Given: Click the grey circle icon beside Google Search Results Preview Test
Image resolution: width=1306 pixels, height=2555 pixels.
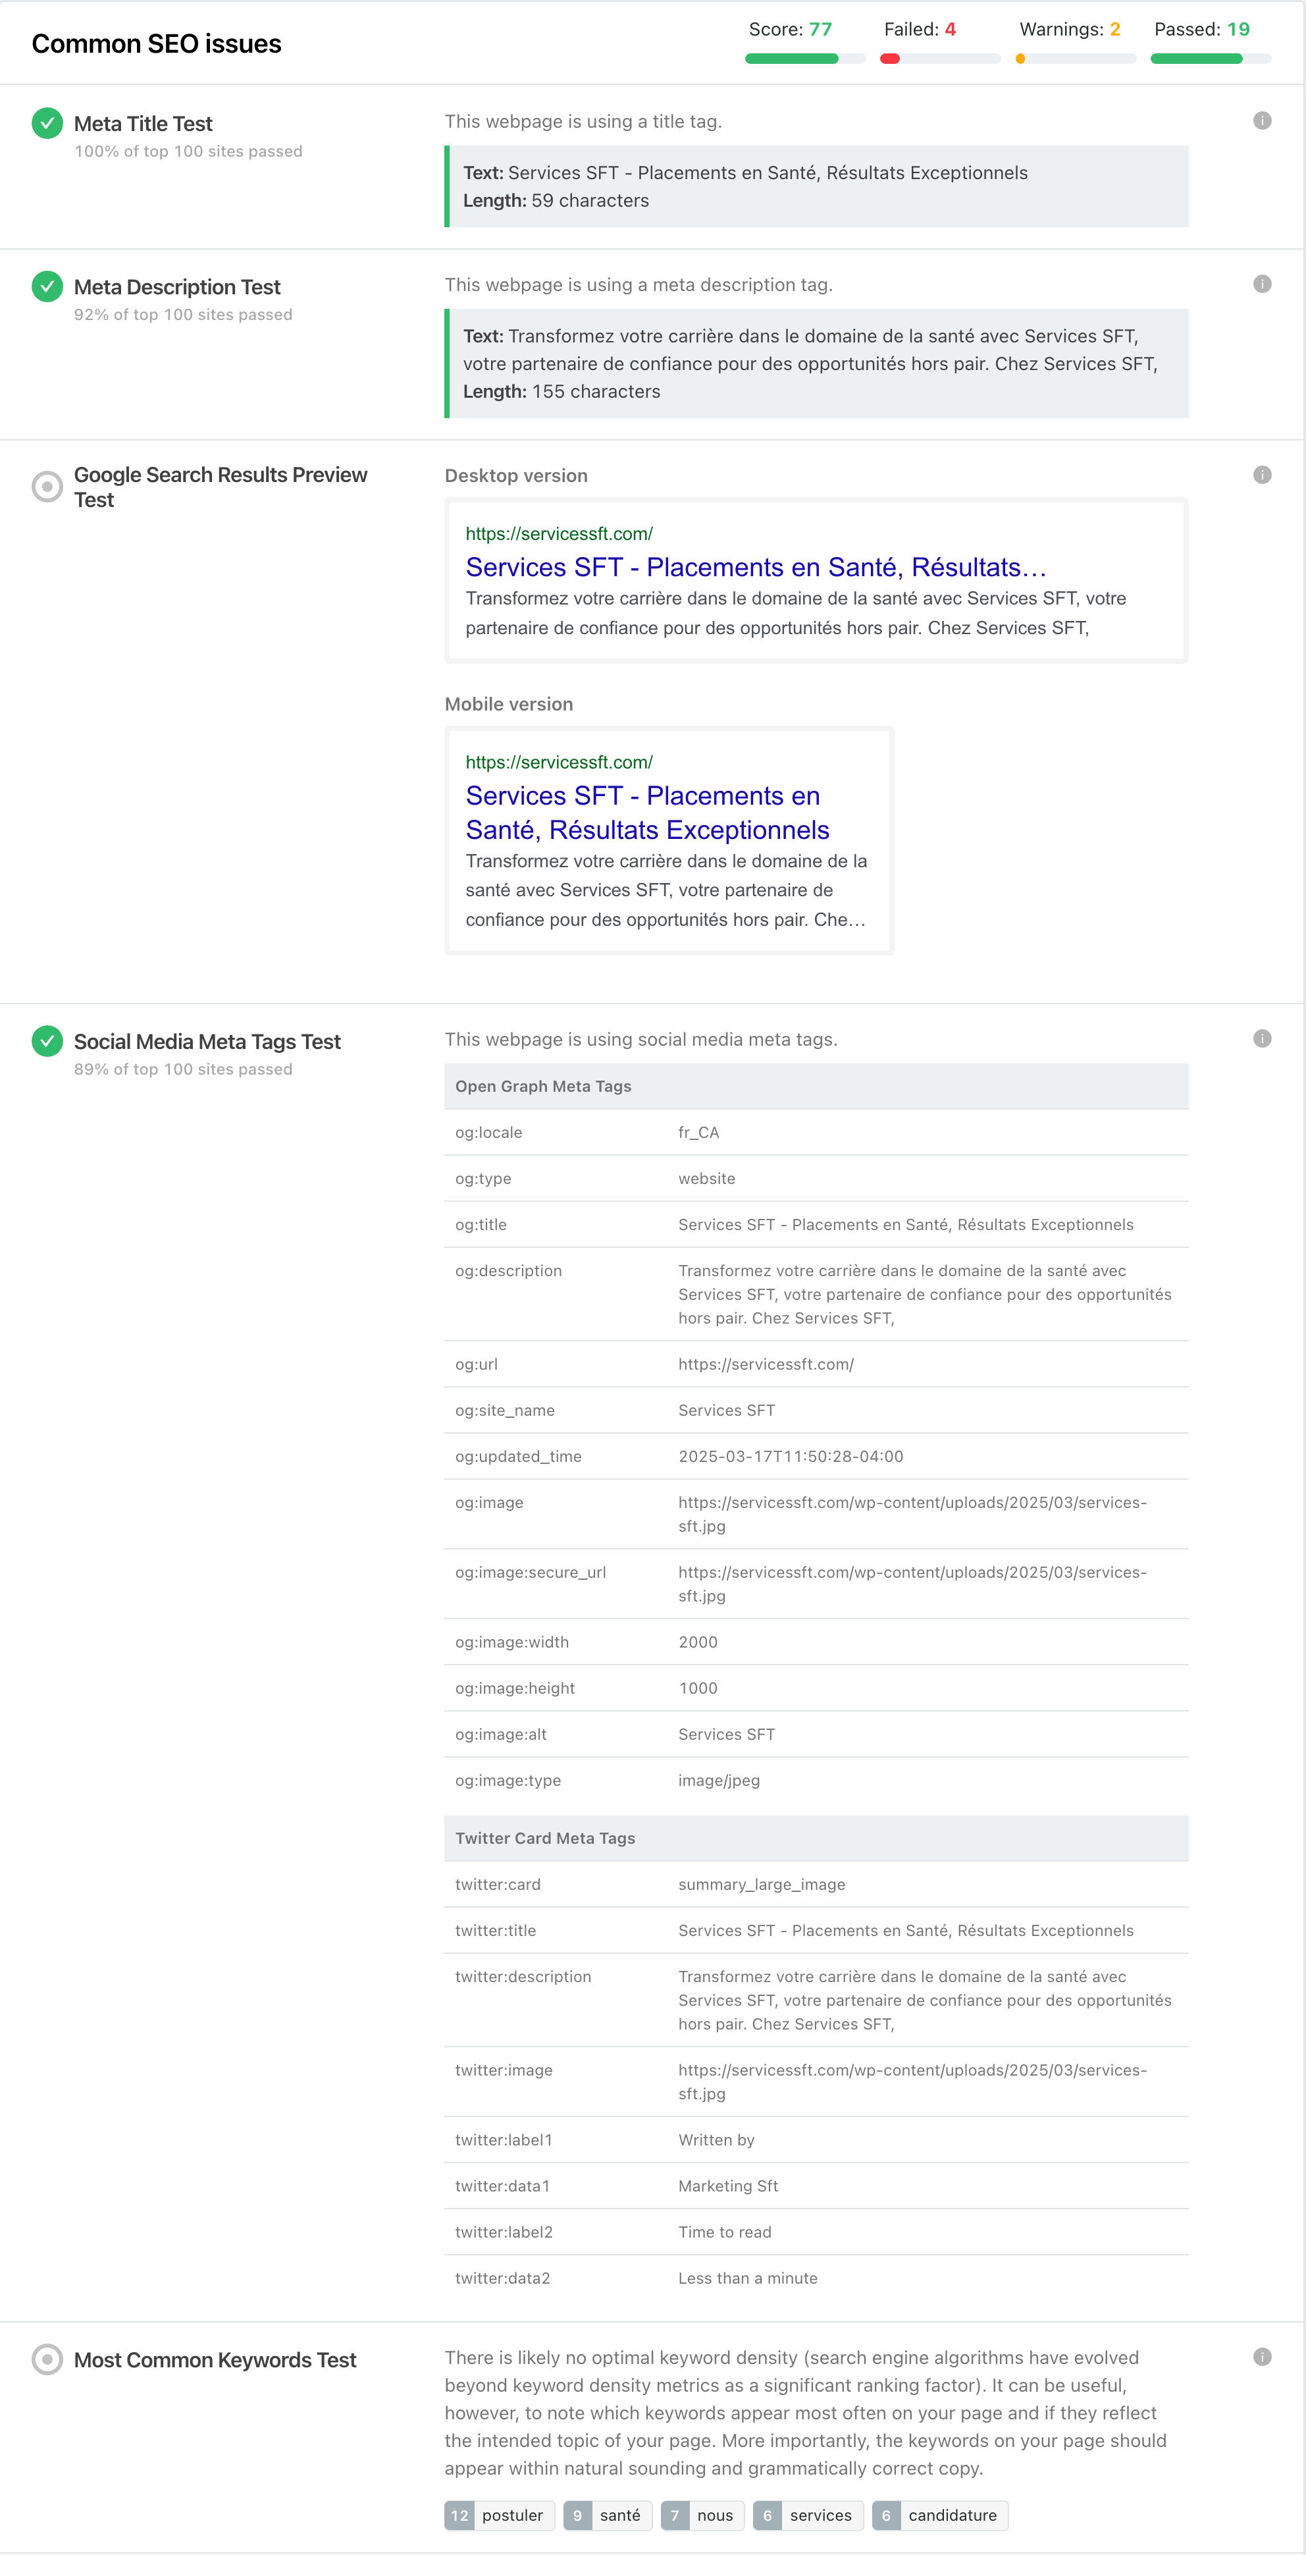Looking at the screenshot, I should point(47,487).
